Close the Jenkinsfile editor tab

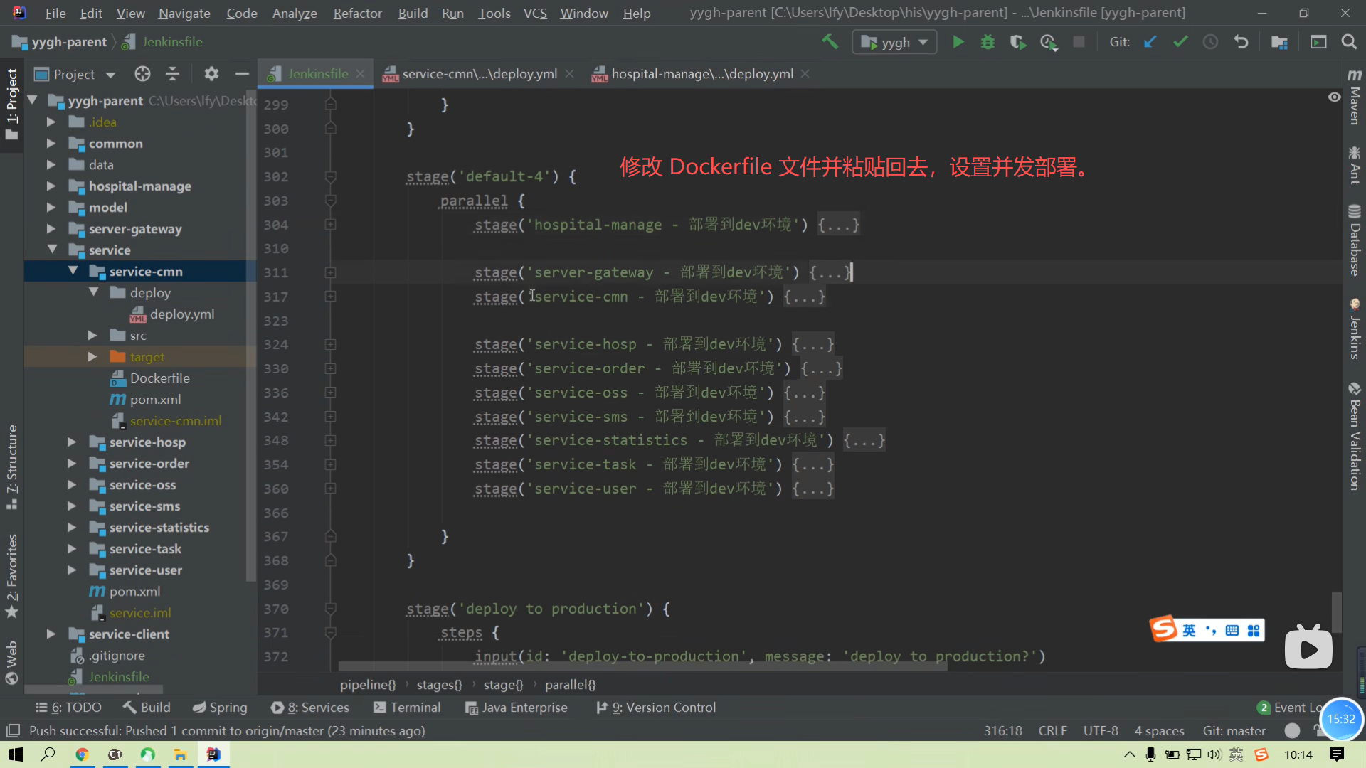click(360, 74)
